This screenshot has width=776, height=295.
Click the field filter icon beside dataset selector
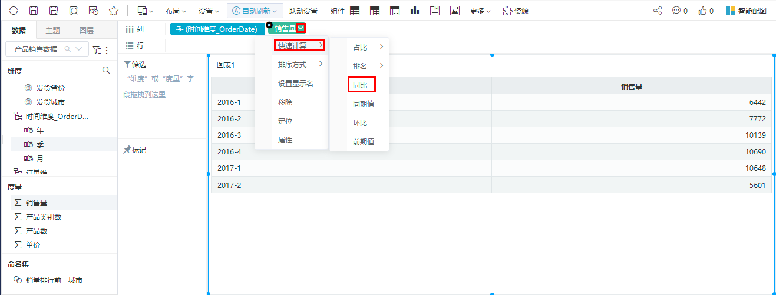[x=96, y=50]
